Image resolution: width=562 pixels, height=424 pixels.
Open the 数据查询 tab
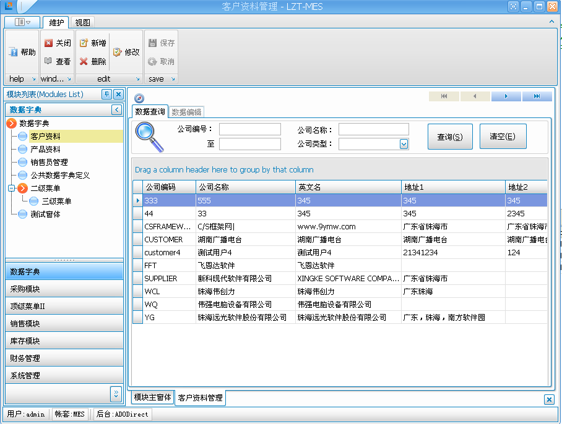pos(150,112)
